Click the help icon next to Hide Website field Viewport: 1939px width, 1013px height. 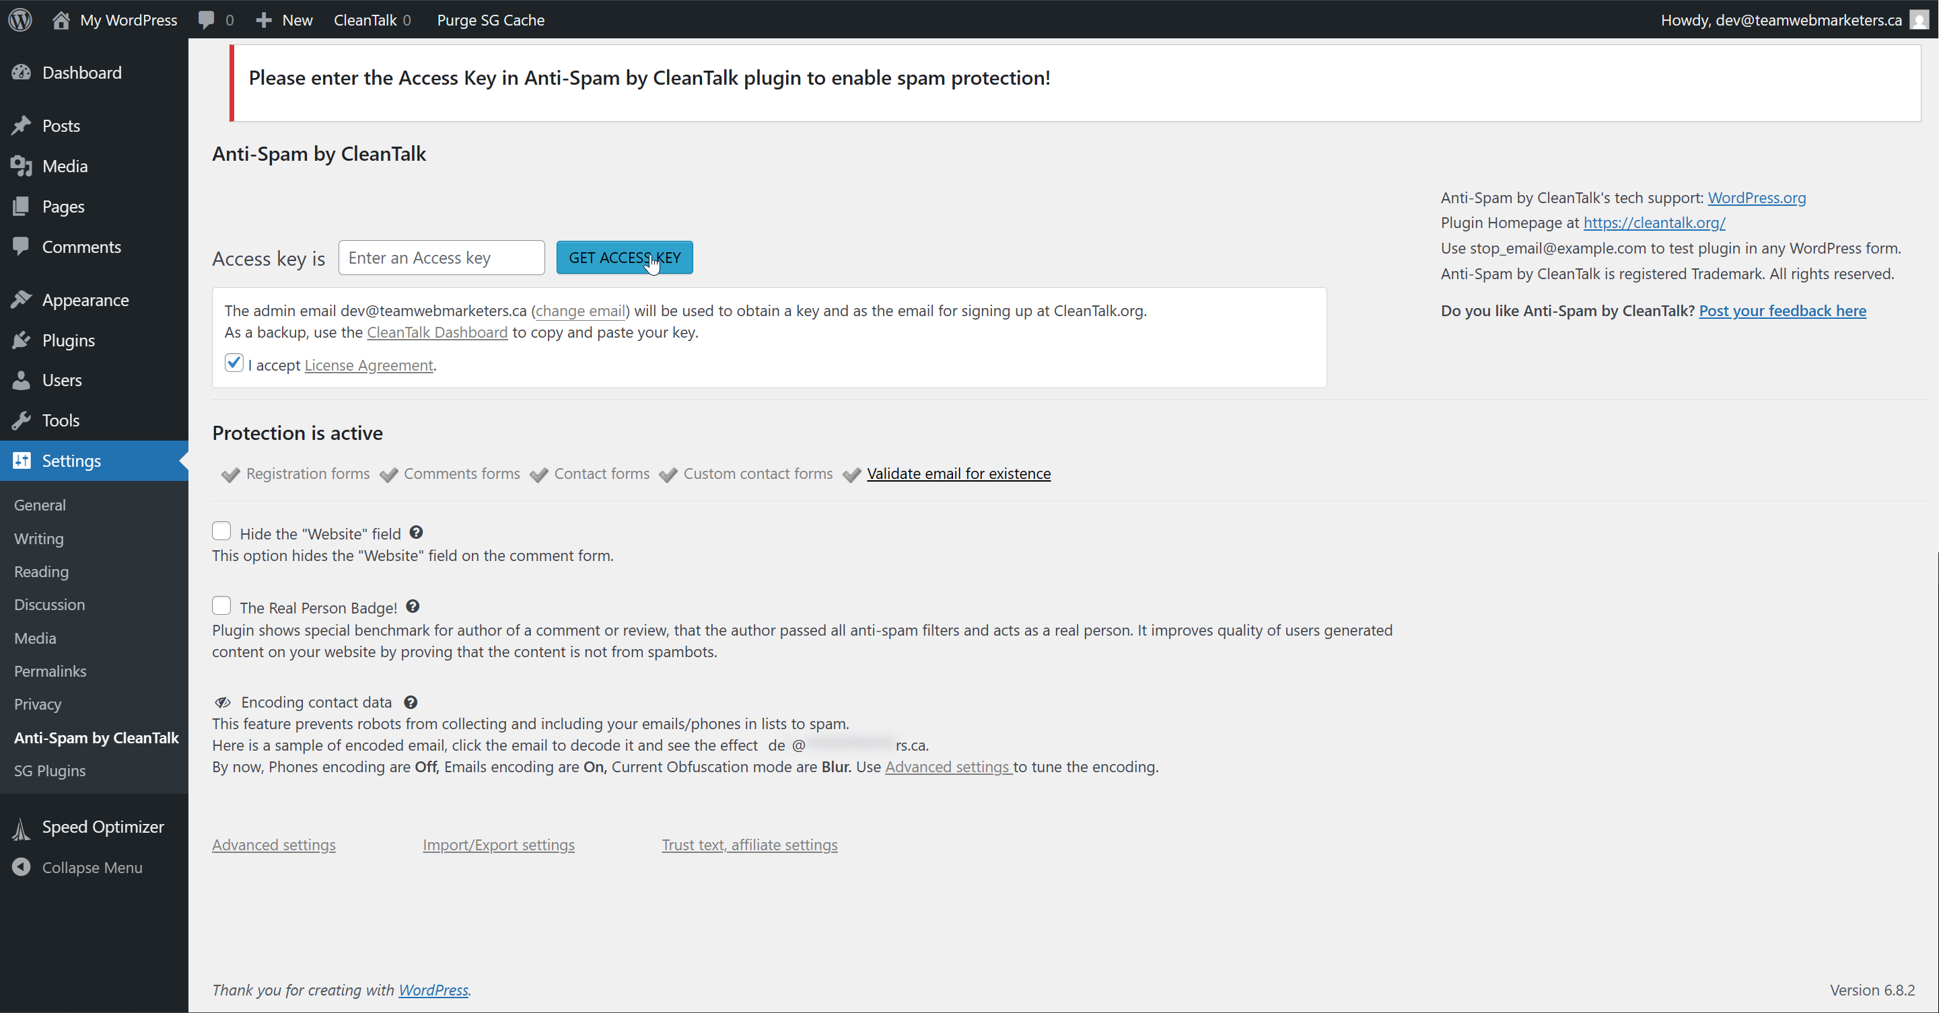[x=416, y=533]
